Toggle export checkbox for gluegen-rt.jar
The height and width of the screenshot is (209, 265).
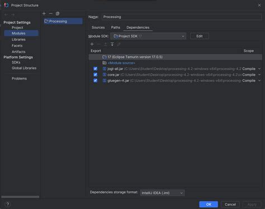[x=95, y=81]
